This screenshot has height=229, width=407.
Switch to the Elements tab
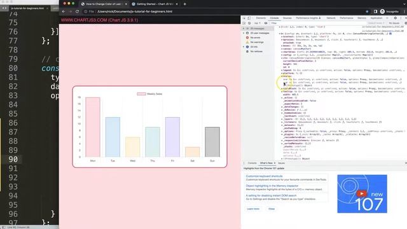pos(261,18)
